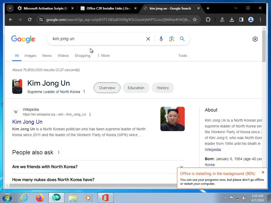271x203 pixels.
Task: Open the tab search dropdown arrow
Action: click(10, 8)
